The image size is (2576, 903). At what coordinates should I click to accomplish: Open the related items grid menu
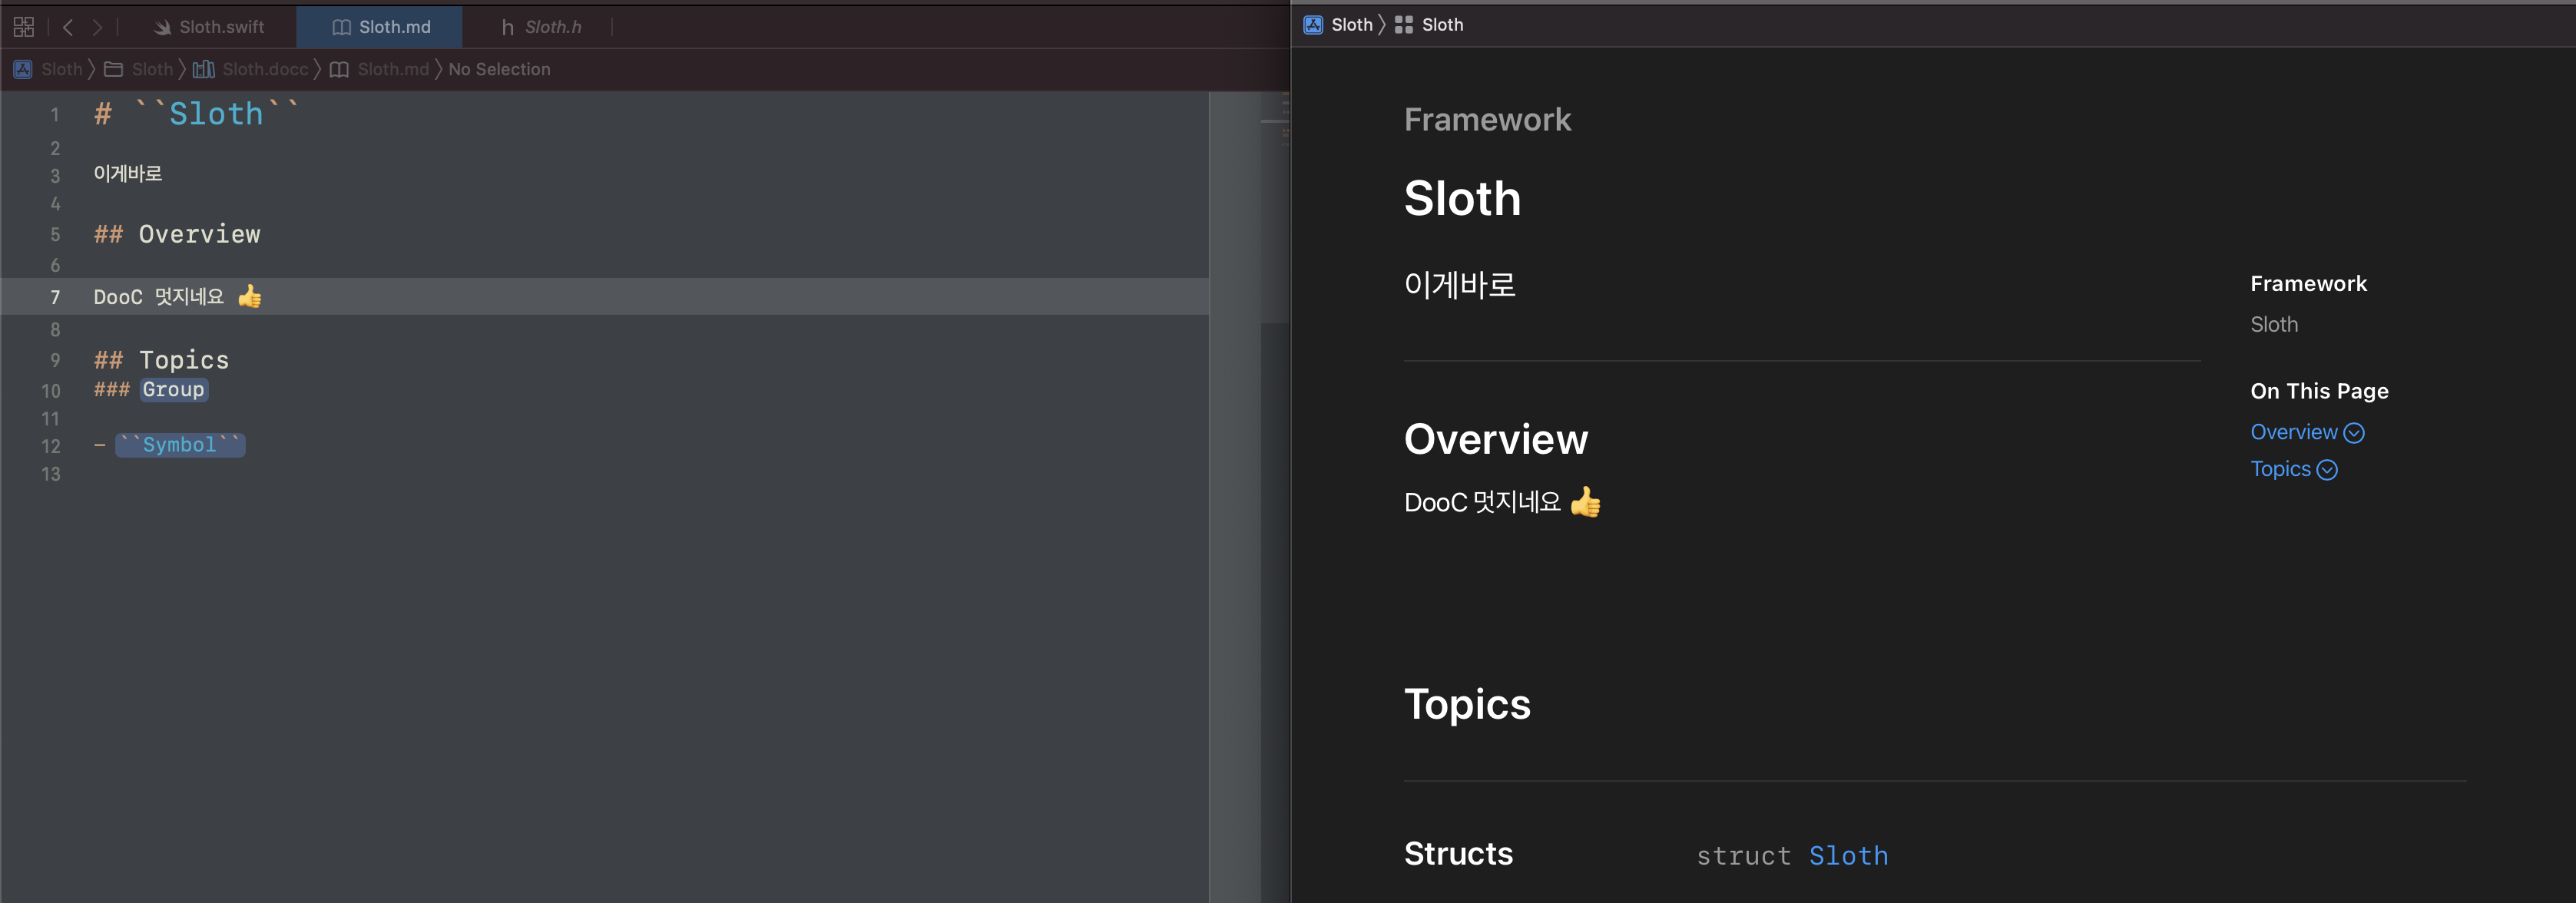(x=24, y=27)
